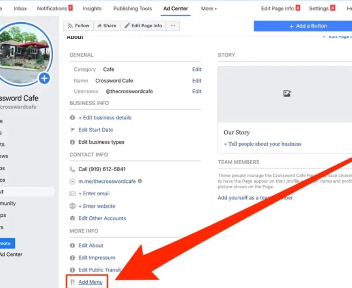Image resolution: width=352 pixels, height=288 pixels.
Task: Expand the More dropdown menu
Action: 209,9
